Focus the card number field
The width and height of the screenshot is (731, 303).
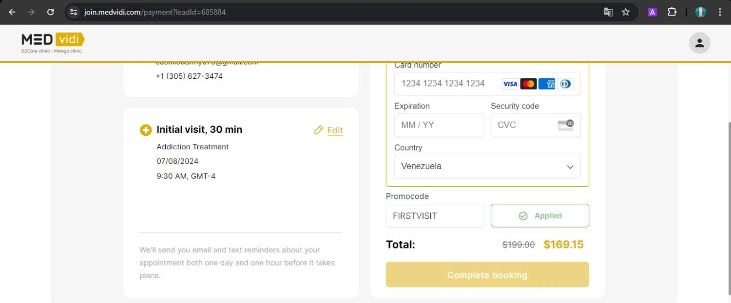[x=487, y=84]
